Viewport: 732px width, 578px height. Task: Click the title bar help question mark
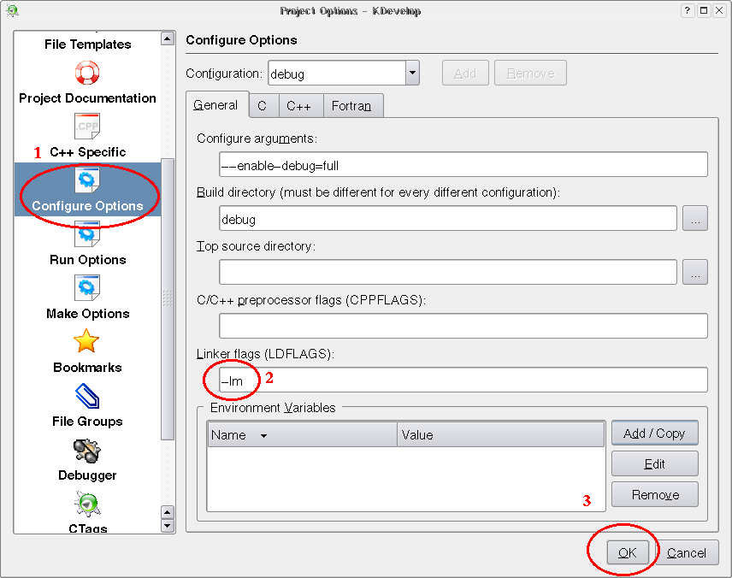688,10
